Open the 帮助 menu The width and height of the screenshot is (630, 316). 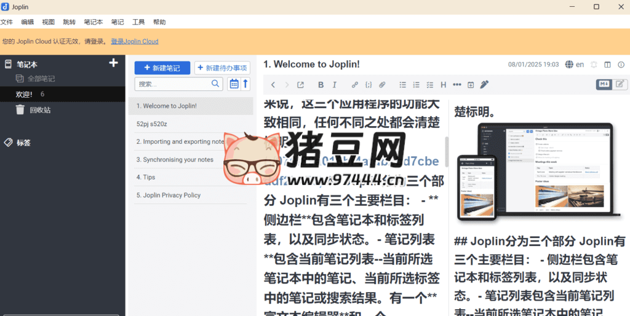159,22
